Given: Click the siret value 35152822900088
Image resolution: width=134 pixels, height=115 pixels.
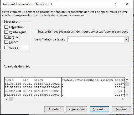Looking at the screenshot, I should click(x=47, y=87).
